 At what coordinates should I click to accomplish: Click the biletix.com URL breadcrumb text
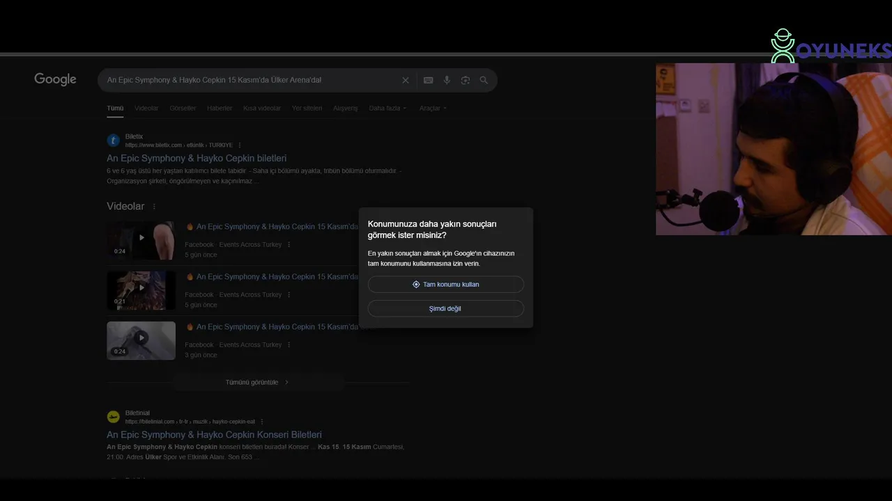(179, 145)
